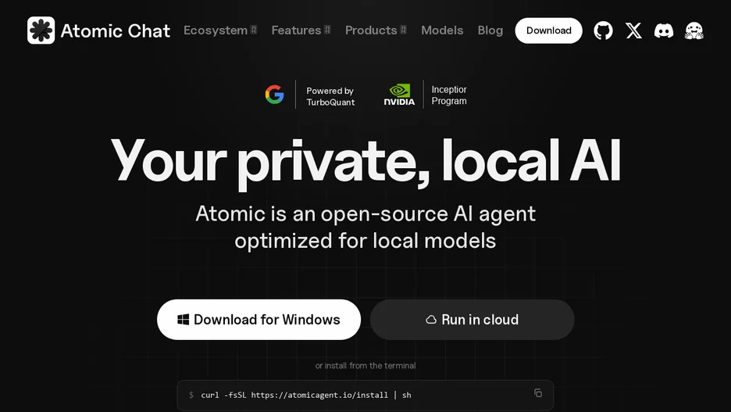Screen dimensions: 731x412
Task: Click the curl -fsSL install command text
Action: pyautogui.click(x=306, y=396)
